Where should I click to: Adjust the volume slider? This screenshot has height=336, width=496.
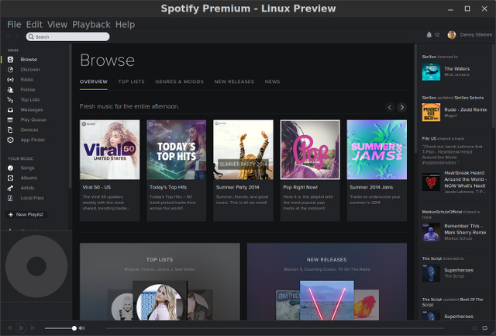pos(60,328)
